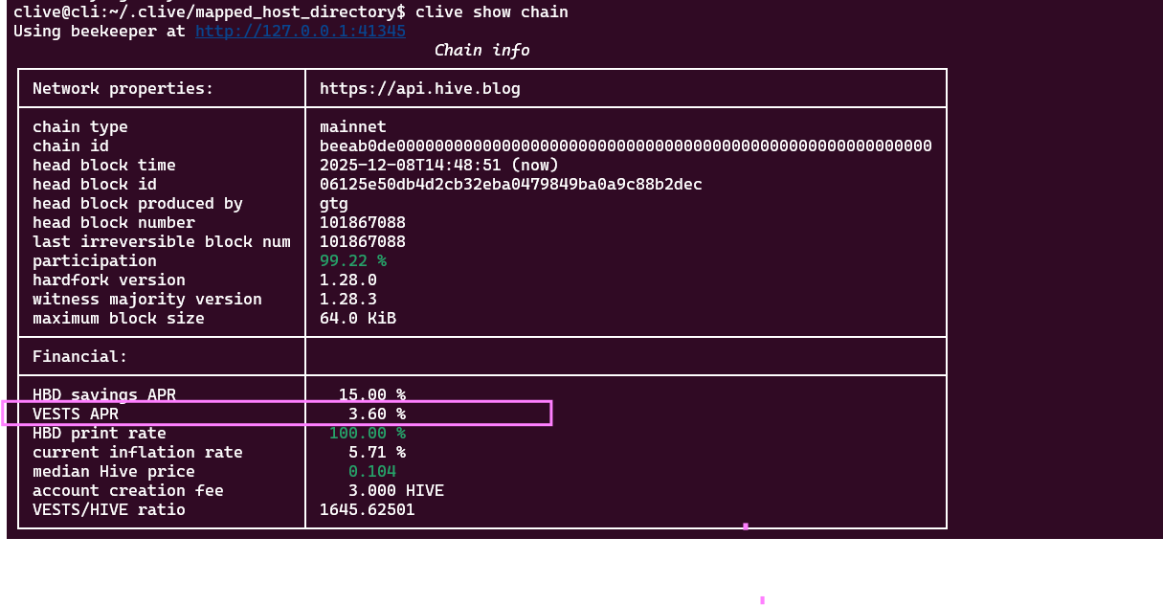Click the long beeab0de chain id value
This screenshot has width=1163, height=605.
click(625, 146)
